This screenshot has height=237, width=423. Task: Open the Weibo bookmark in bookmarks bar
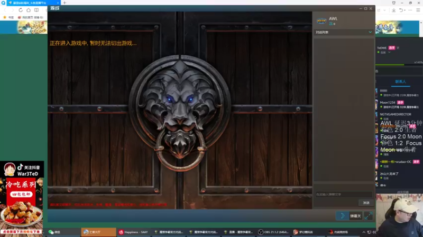point(31,17)
